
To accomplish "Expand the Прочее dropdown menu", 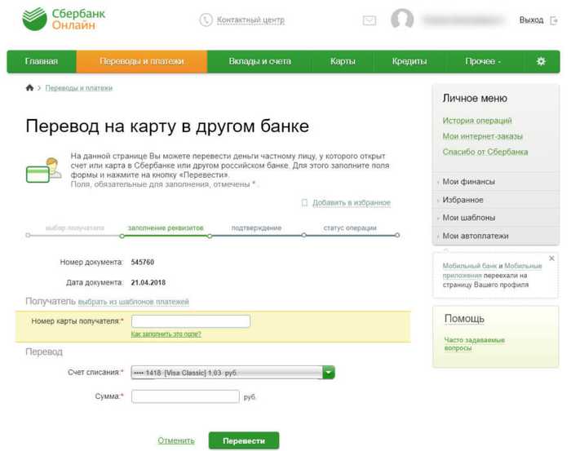I will click(x=483, y=61).
